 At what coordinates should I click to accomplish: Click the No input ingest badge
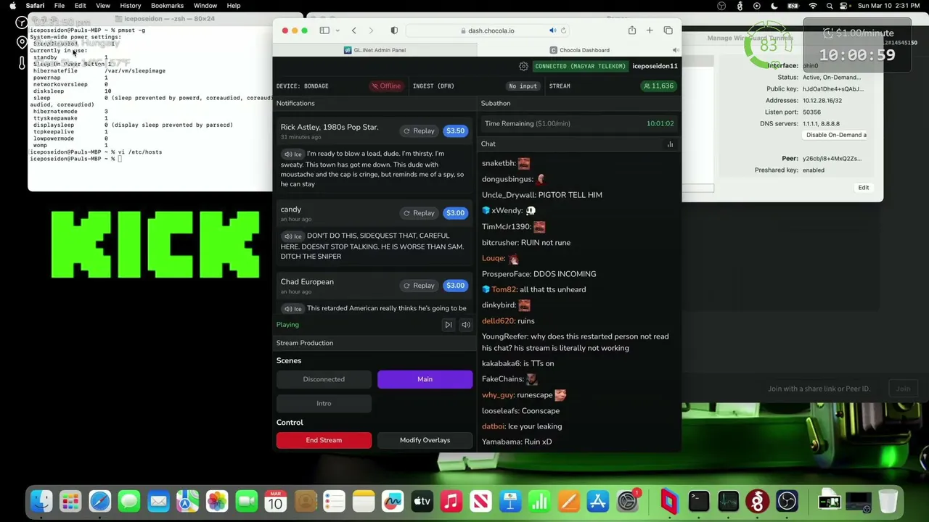[x=523, y=86]
